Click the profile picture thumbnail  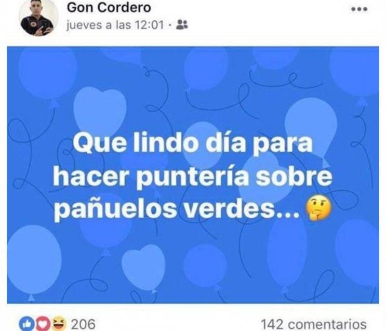pos(38,18)
